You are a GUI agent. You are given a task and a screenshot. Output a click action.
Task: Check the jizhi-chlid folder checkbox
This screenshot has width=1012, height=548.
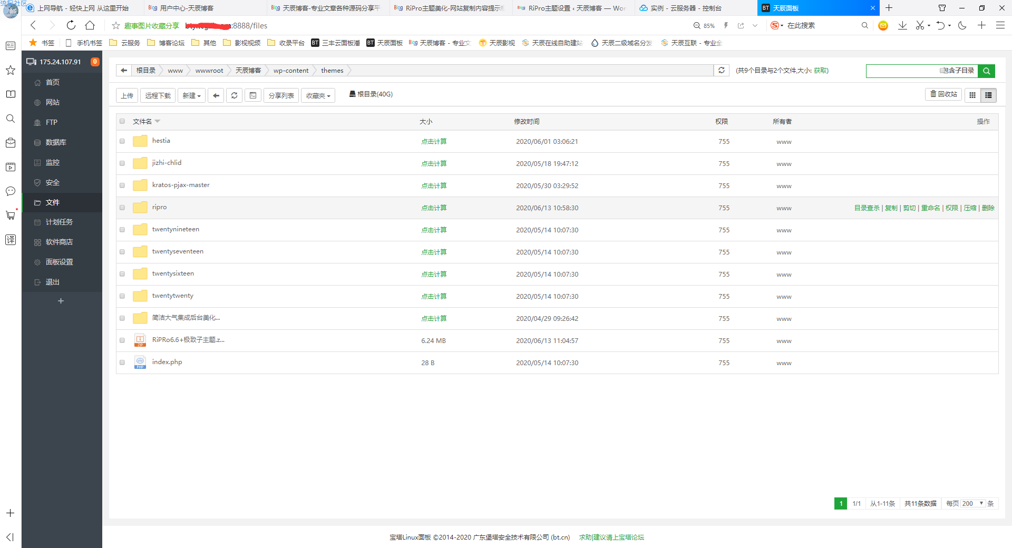122,163
